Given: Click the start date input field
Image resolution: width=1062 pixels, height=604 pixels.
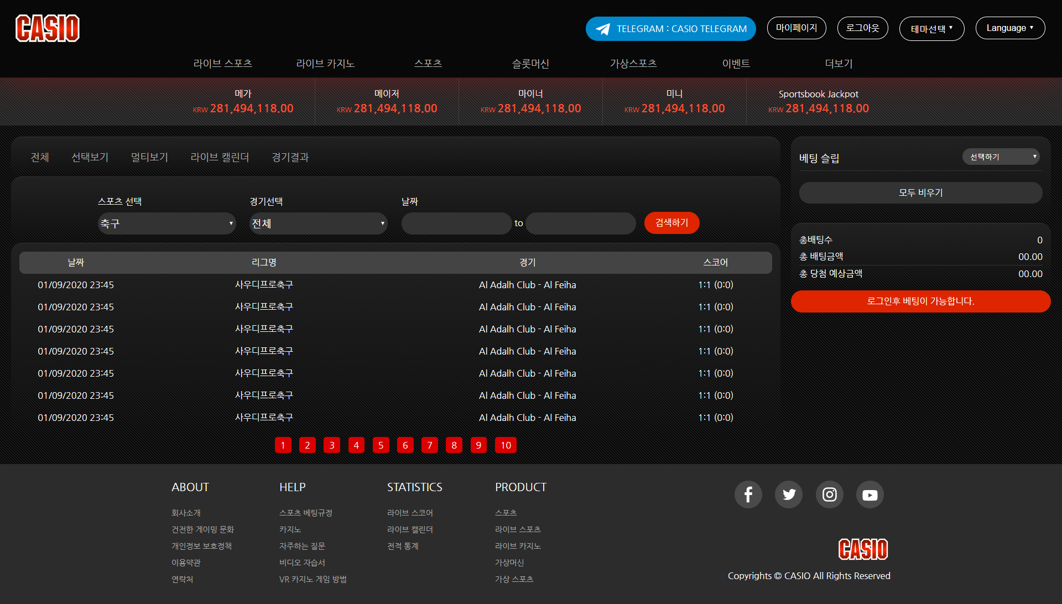Looking at the screenshot, I should pos(456,223).
